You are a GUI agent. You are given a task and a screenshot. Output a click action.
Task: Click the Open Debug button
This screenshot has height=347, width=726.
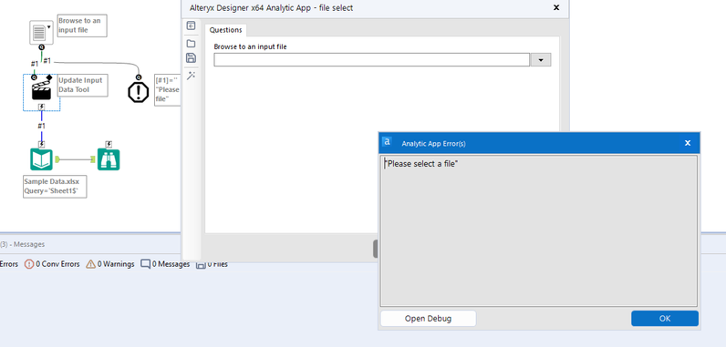[x=428, y=319]
